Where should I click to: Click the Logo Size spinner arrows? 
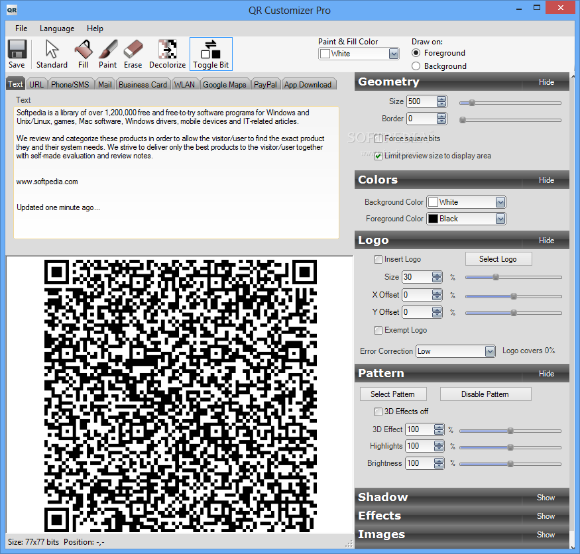(x=437, y=277)
